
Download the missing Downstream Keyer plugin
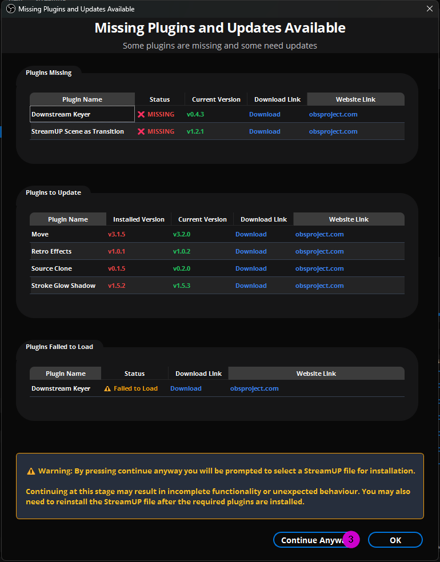point(265,114)
